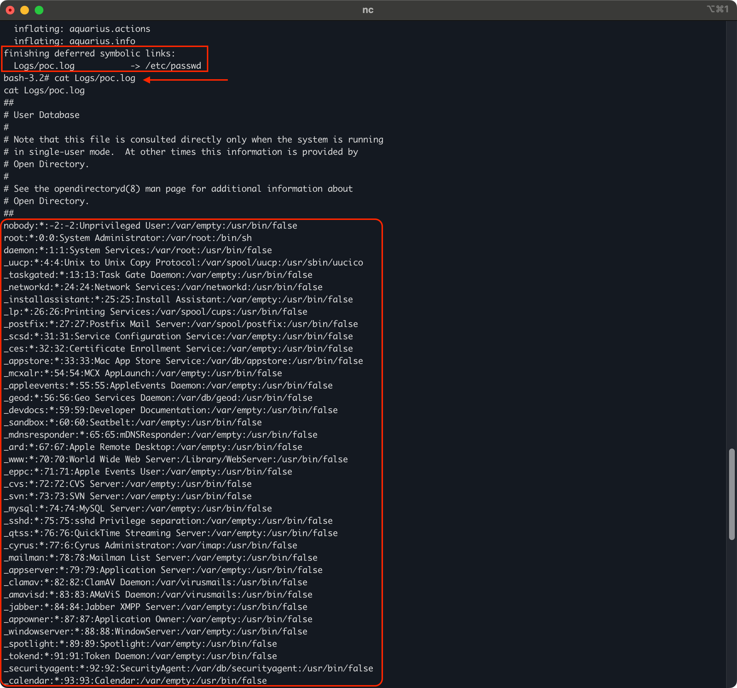Click the vertical scrollbar thumb
This screenshot has height=688, width=737.
point(732,494)
